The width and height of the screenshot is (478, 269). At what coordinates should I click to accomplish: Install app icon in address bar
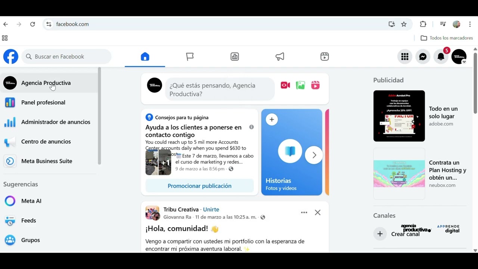pyautogui.click(x=392, y=24)
